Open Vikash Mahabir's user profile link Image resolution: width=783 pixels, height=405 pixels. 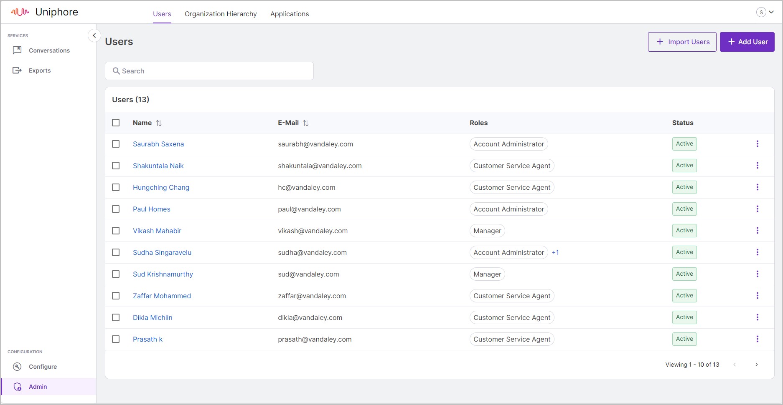tap(157, 231)
